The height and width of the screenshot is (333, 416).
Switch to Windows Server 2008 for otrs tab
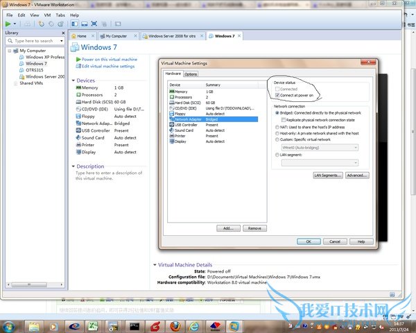(x=172, y=36)
